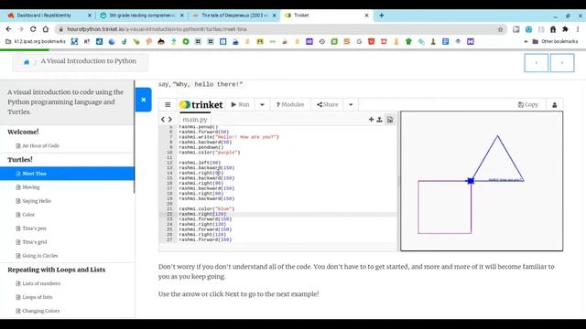This screenshot has height=329, width=586.
Task: Show more bookmarks with the chevron
Action: pyautogui.click(x=526, y=41)
